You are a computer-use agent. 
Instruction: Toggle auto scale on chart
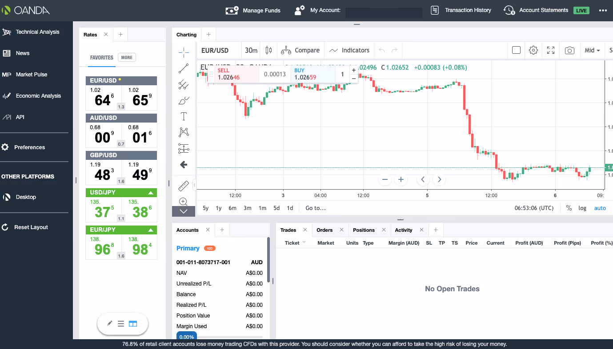pyautogui.click(x=600, y=208)
